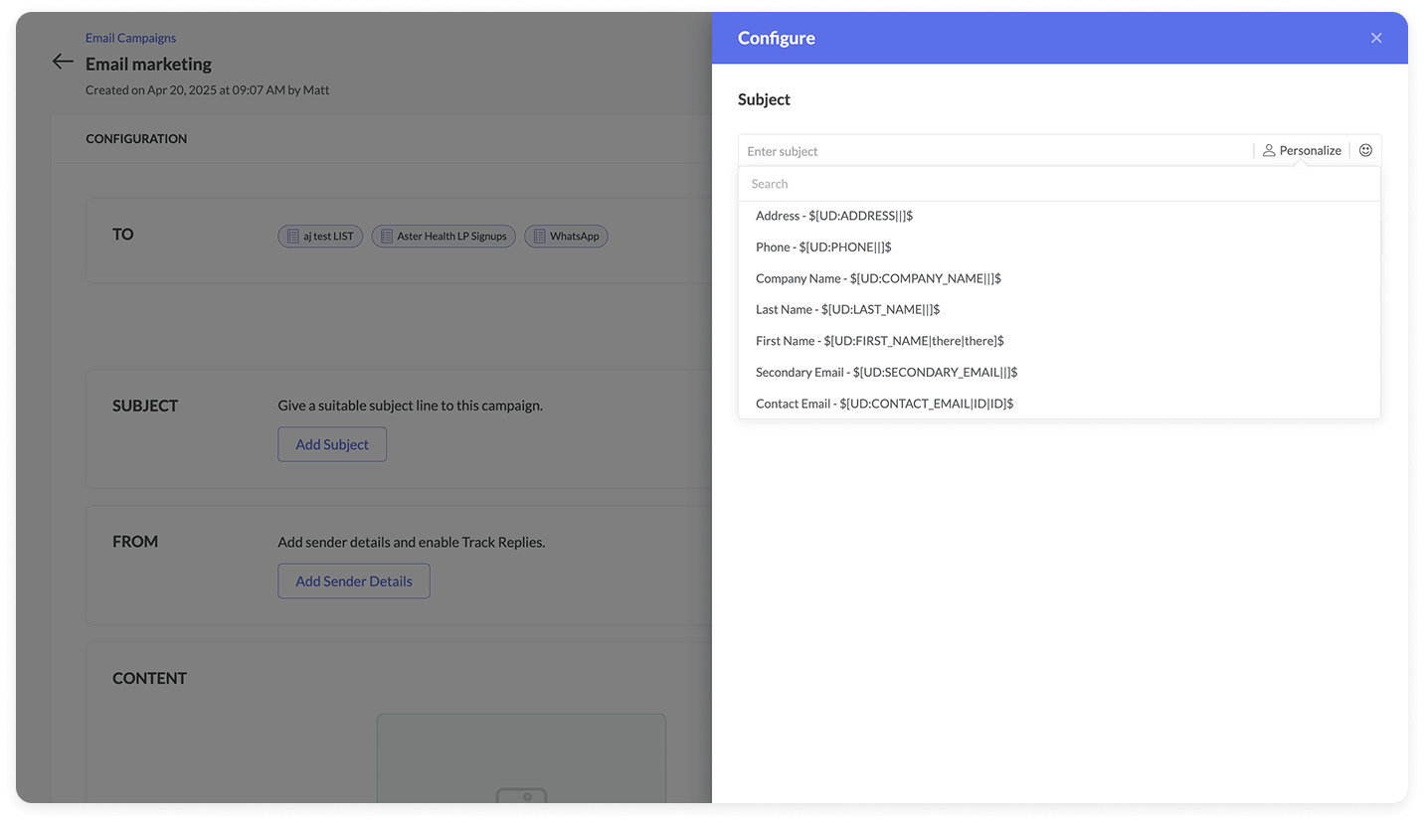Click the back arrow beside Email marketing
Image resolution: width=1424 pixels, height=823 pixels.
tap(63, 62)
